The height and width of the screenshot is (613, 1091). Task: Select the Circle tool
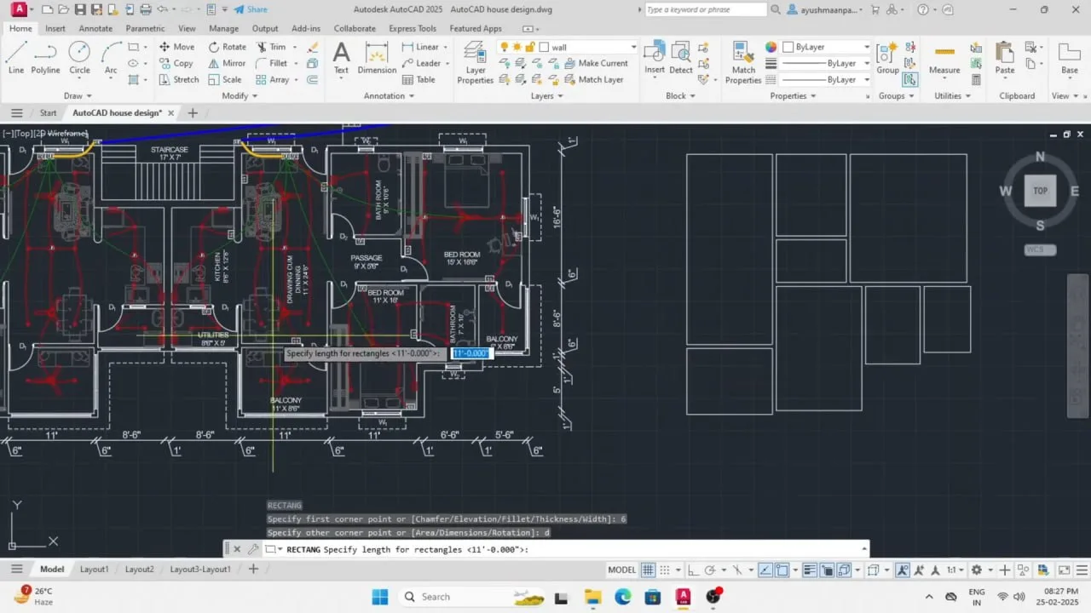[x=79, y=58]
